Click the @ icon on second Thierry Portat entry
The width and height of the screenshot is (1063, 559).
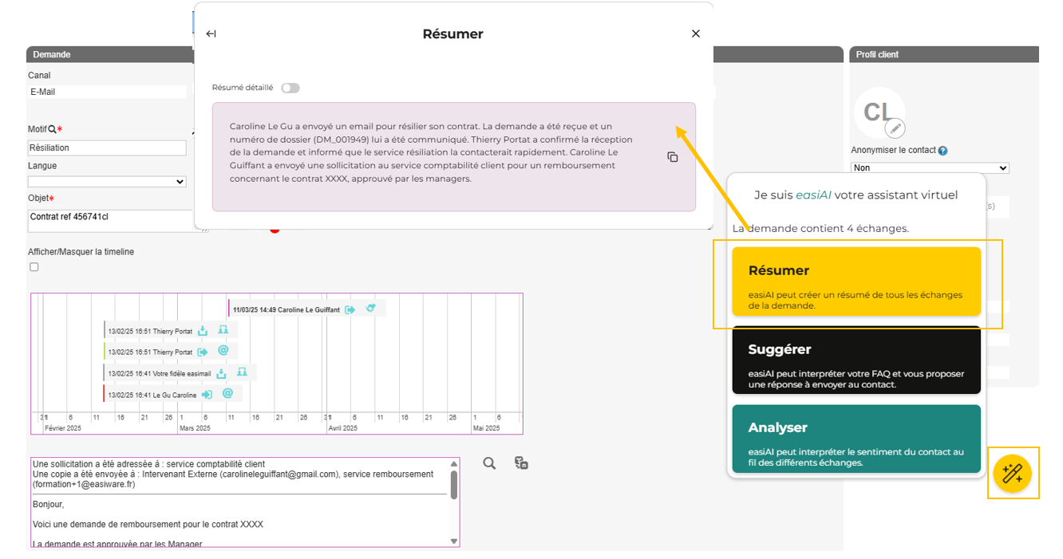[x=223, y=351]
